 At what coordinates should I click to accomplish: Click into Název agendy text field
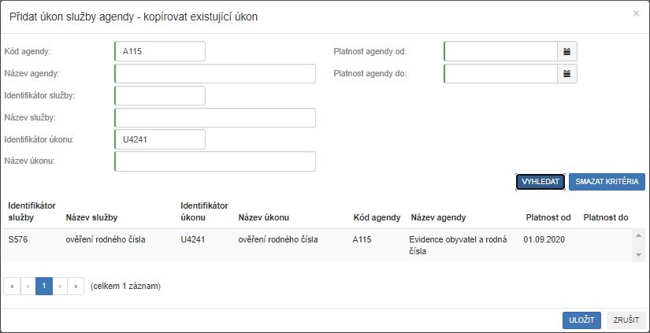(x=215, y=73)
